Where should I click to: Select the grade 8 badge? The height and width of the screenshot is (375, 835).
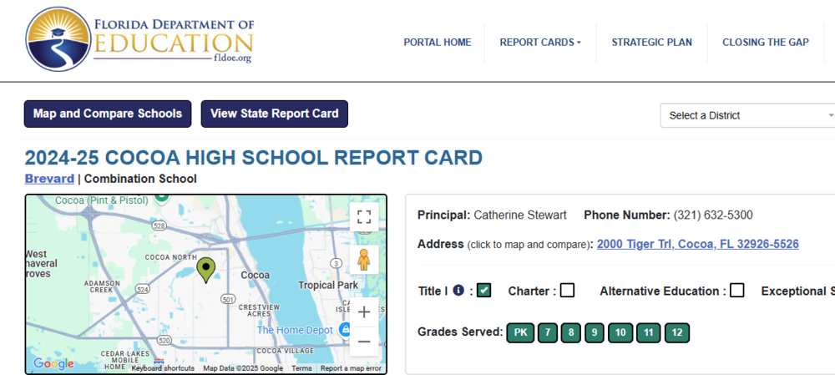pos(571,333)
